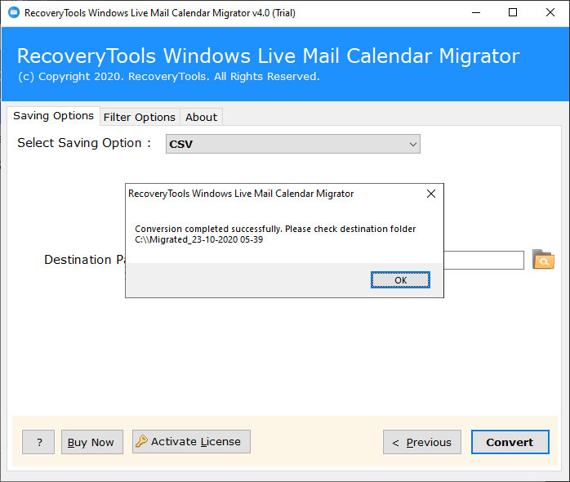Click the destination path input field
This screenshot has width=570, height=482.
[483, 260]
